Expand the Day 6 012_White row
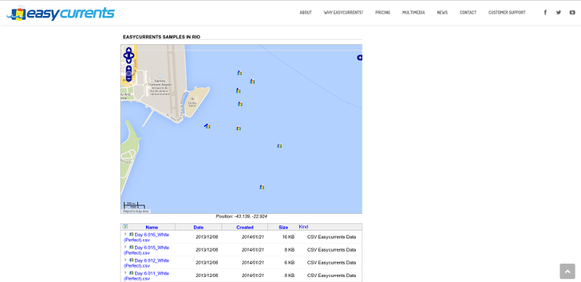581x282 pixels. tap(125, 260)
